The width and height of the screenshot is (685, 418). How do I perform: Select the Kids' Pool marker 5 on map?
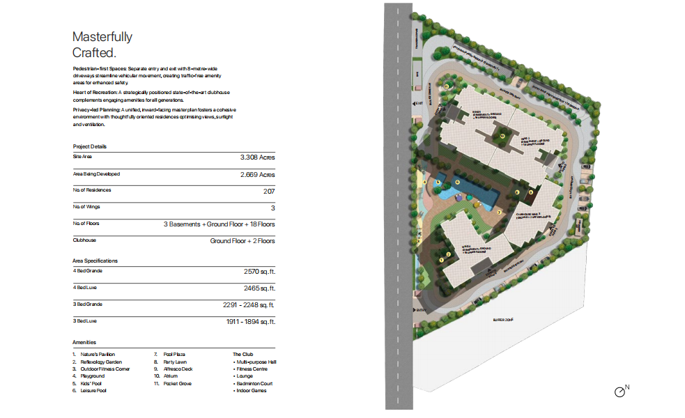click(438, 183)
